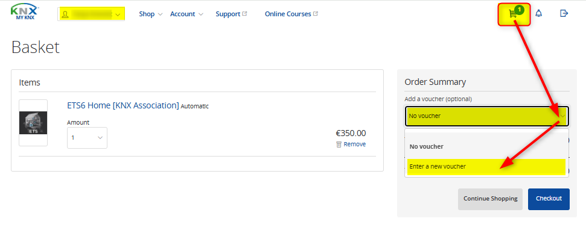Viewport: 586px width, 230px height.
Task: Open the Amount quantity dropdown
Action: point(87,137)
